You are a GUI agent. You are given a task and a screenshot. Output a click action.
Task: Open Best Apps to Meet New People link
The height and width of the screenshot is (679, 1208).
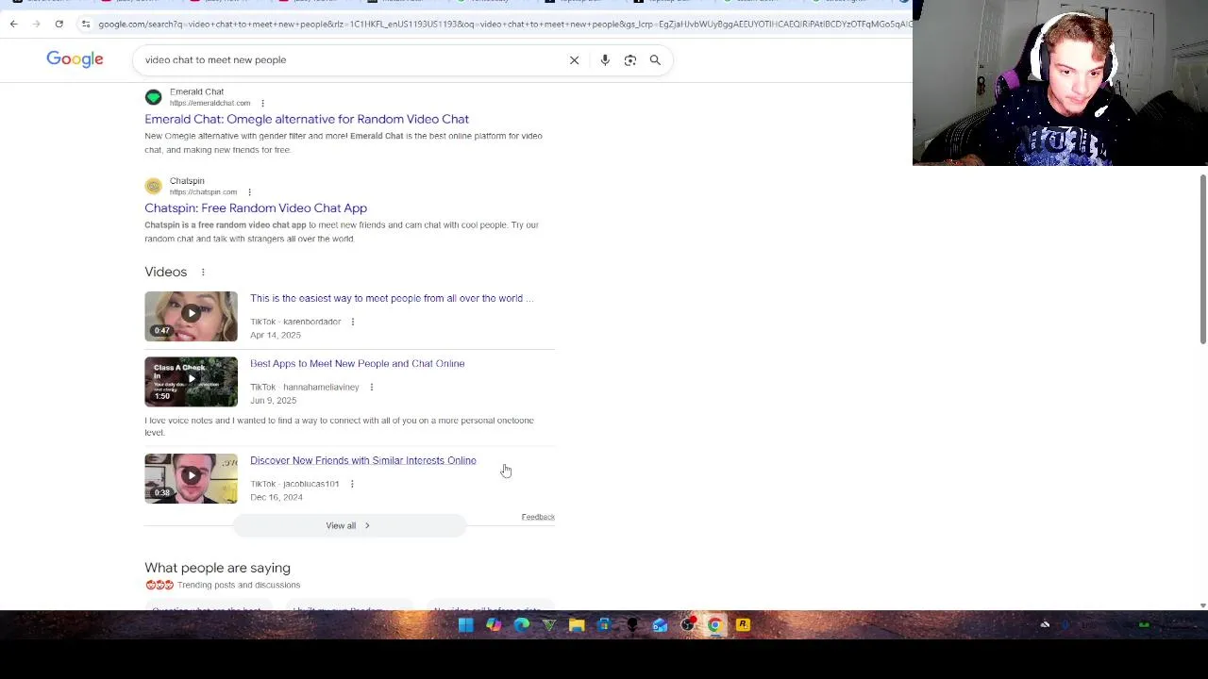tap(357, 363)
